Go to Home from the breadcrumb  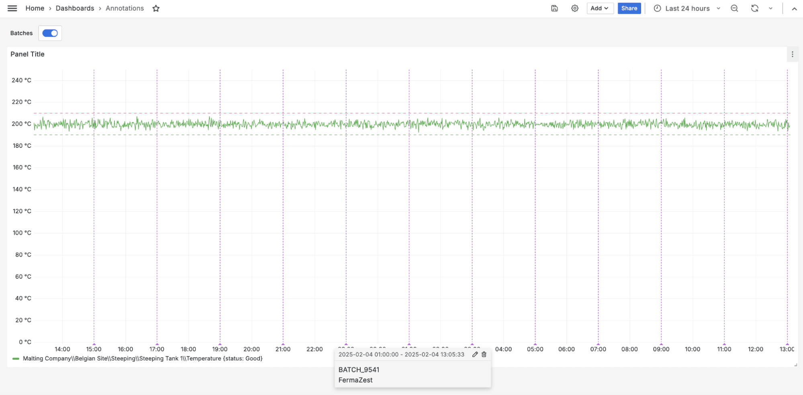coord(35,8)
